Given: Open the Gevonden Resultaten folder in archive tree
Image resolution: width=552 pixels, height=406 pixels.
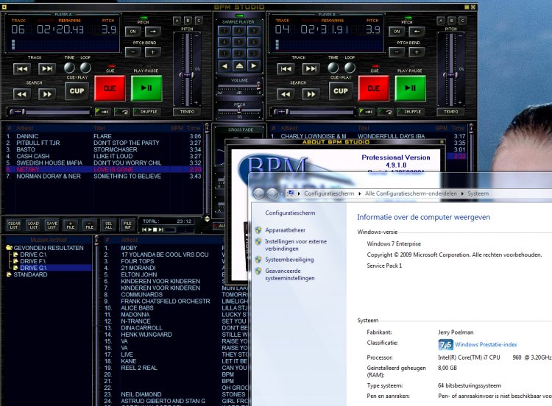Looking at the screenshot, I should click(45, 248).
